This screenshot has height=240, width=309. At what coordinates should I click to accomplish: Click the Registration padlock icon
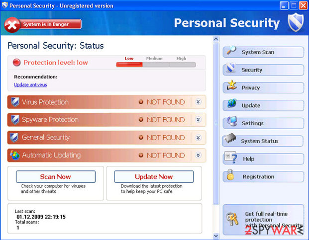point(230,175)
